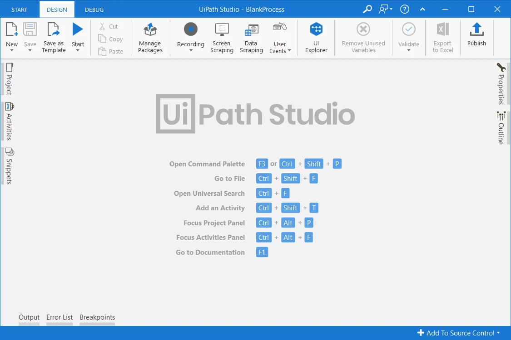Click Remove Unused Variables
The width and height of the screenshot is (511, 340).
click(363, 38)
